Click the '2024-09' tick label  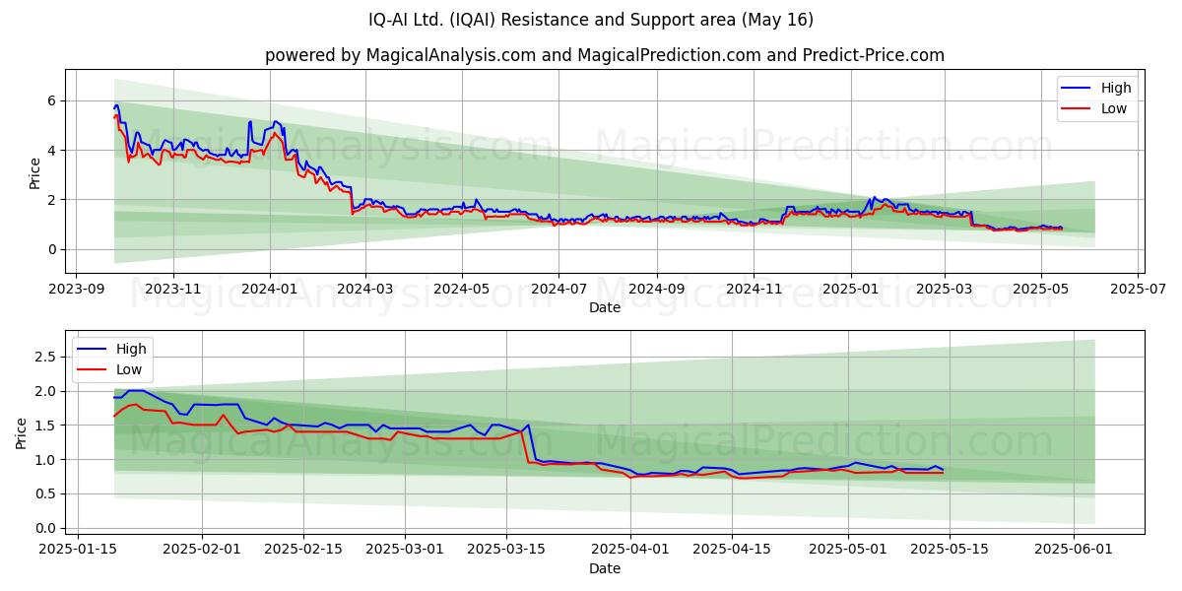(657, 290)
